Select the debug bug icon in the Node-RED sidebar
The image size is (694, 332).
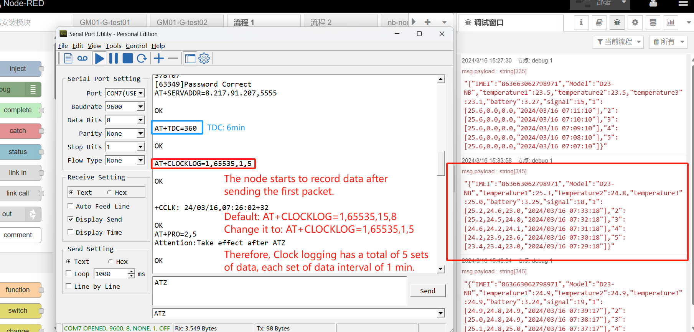617,23
